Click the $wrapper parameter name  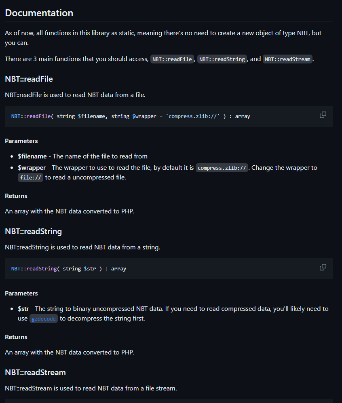(32, 168)
